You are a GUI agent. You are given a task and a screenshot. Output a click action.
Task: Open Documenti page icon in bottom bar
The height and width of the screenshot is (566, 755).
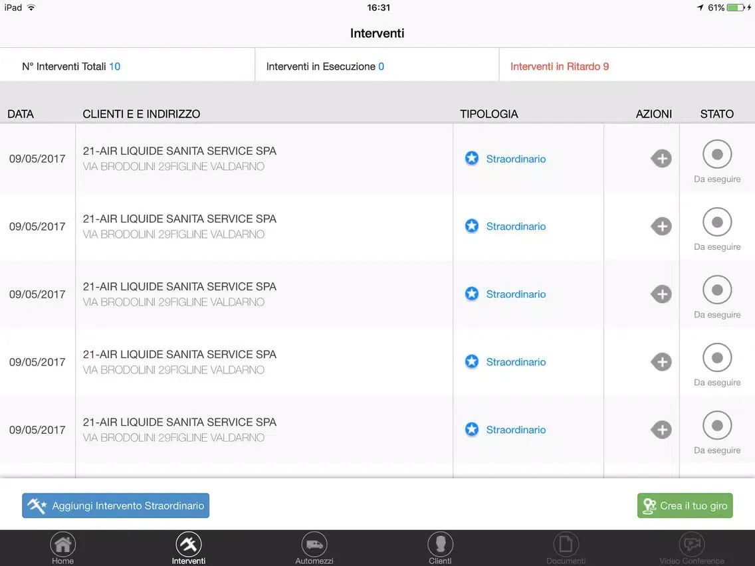[566, 545]
